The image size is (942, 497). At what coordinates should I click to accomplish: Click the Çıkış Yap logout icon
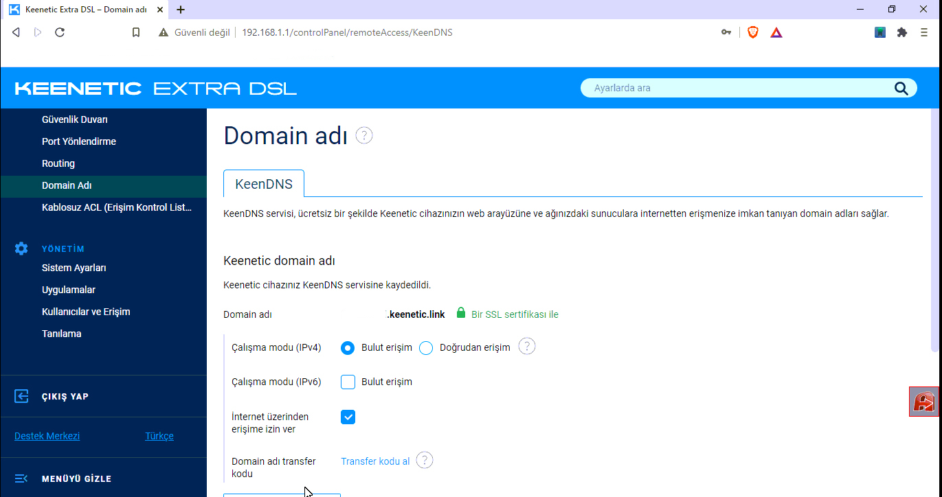(x=21, y=396)
